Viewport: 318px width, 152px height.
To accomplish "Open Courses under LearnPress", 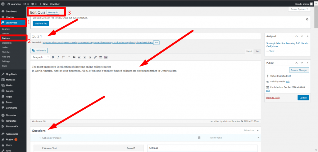I will click(x=6, y=29).
